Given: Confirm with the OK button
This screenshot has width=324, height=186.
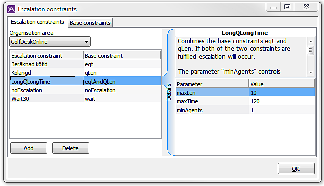Looking at the screenshot, I should click(x=296, y=169).
